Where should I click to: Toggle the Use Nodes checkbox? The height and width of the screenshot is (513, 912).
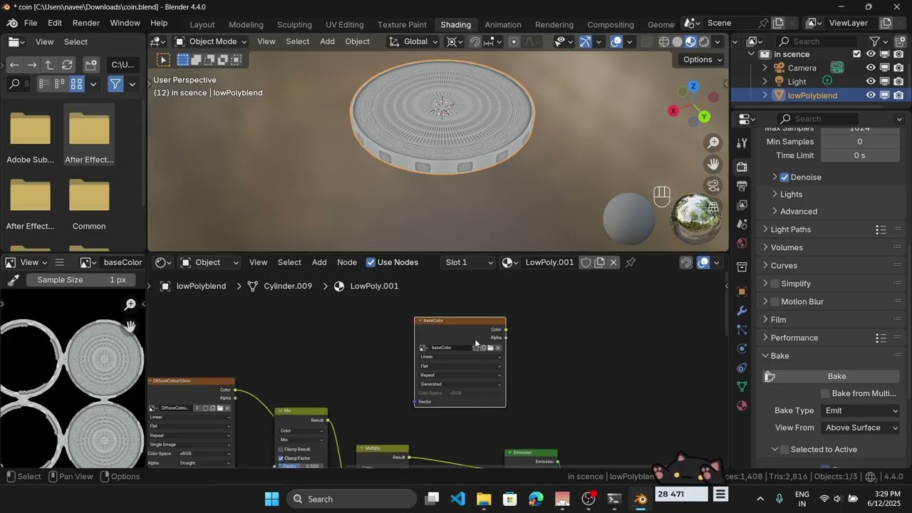(370, 262)
